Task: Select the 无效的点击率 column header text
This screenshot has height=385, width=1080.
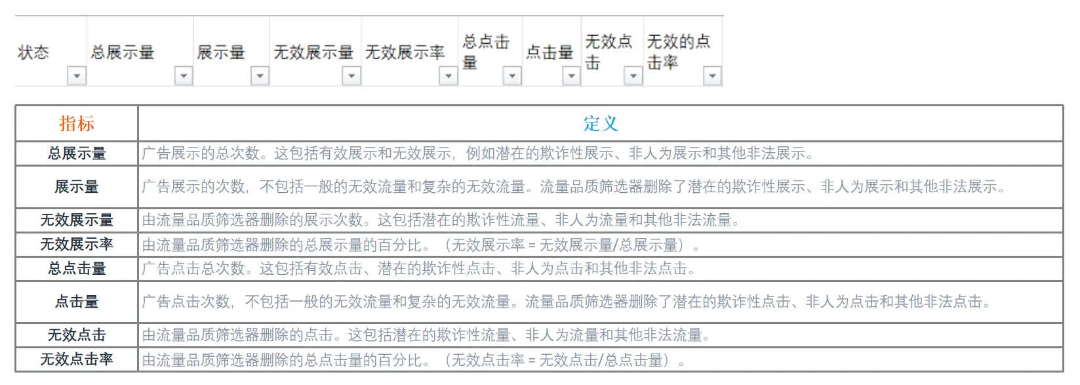Action: click(x=679, y=52)
